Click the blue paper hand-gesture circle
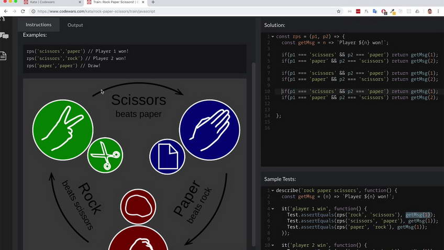444x250 pixels. tap(209, 130)
